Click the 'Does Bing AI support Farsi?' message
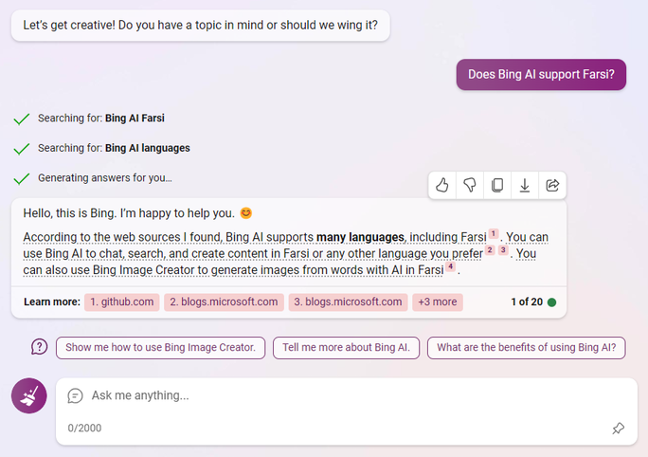Screen dimensions: 648x457 (x=541, y=75)
